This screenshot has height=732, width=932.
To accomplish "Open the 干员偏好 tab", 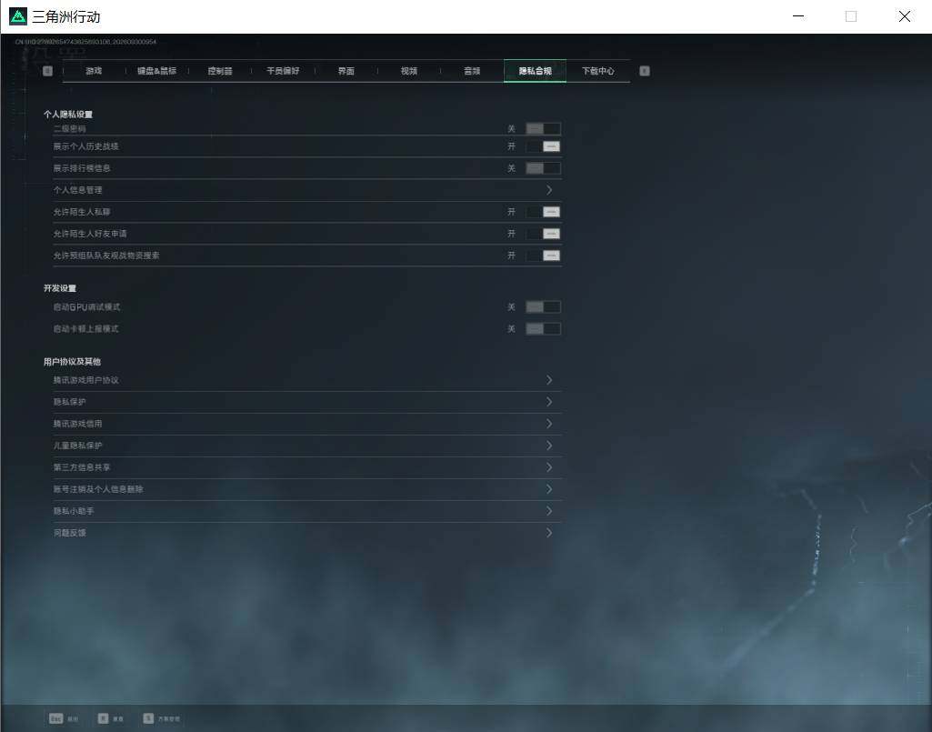I will (x=283, y=71).
